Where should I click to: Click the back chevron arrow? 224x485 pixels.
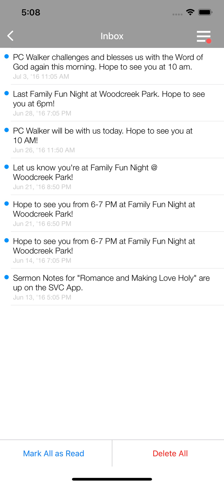pyautogui.click(x=10, y=36)
